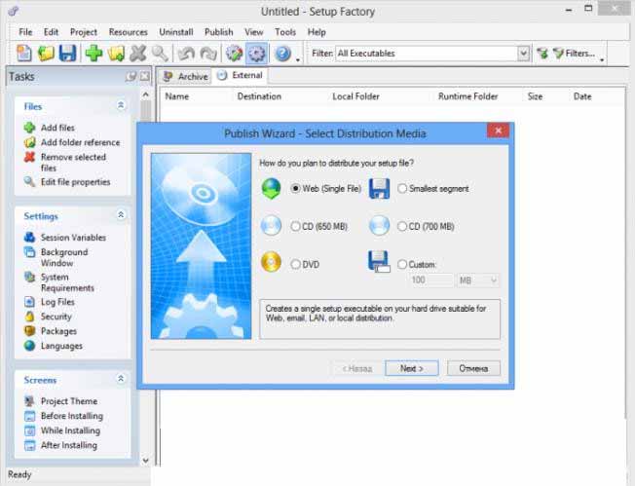Open Before Installing screens
This screenshot has height=486, width=635.
pos(72,416)
